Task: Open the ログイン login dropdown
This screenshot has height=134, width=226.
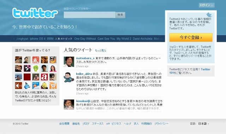Action: pos(207,5)
